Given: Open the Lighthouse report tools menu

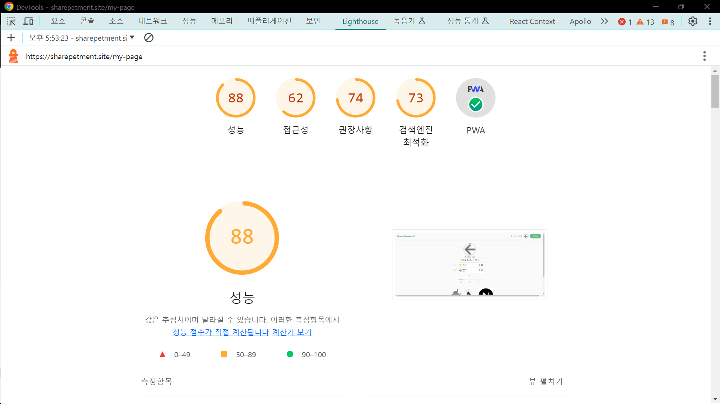Looking at the screenshot, I should (x=704, y=56).
